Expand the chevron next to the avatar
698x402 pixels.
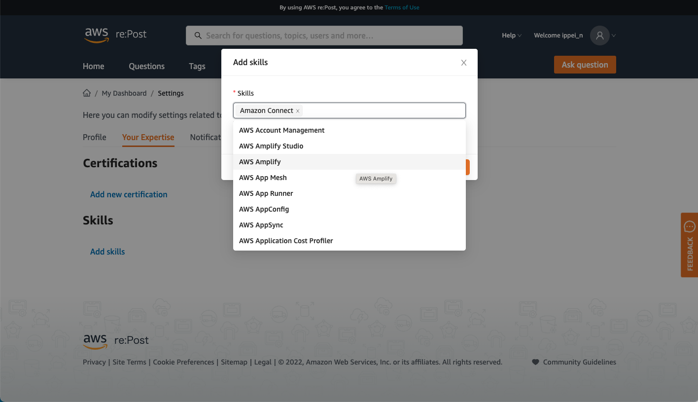(x=614, y=36)
